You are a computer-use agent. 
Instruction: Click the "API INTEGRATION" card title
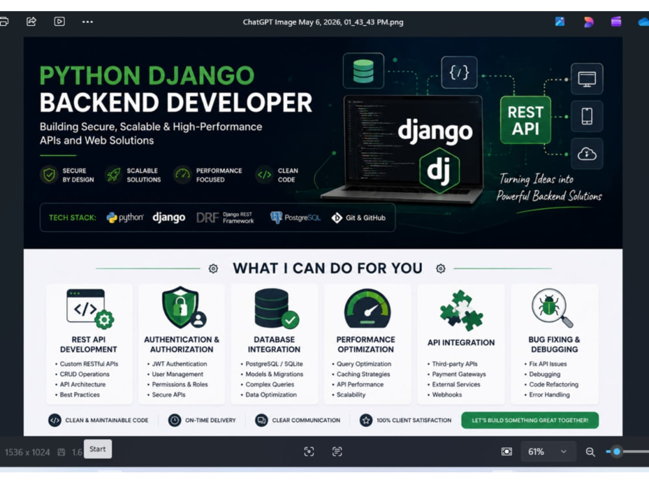[x=461, y=342]
